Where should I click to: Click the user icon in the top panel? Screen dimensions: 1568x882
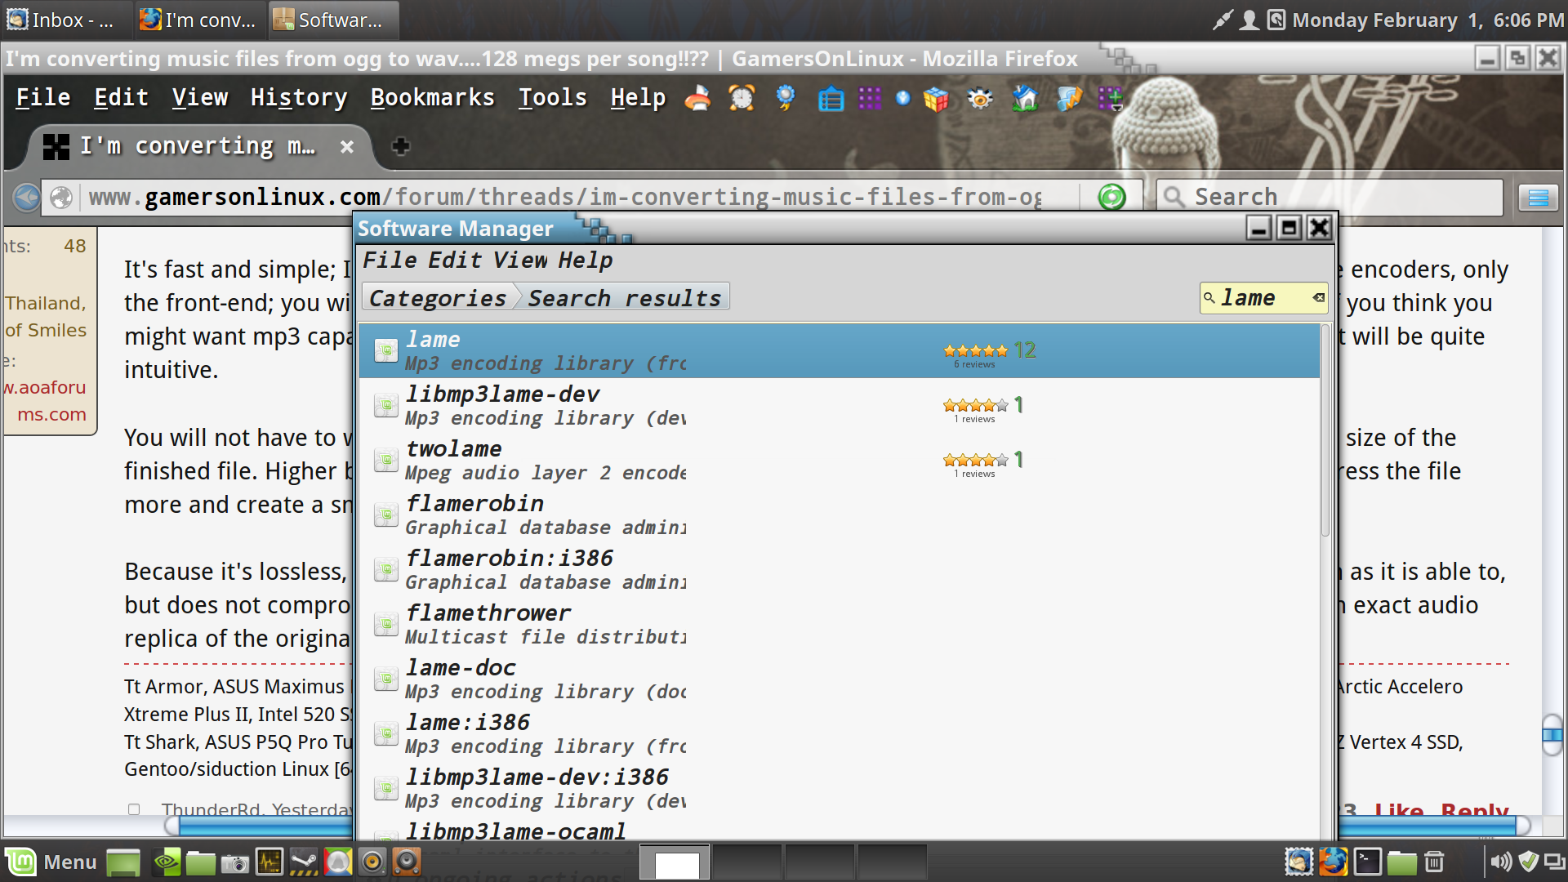pos(1249,20)
